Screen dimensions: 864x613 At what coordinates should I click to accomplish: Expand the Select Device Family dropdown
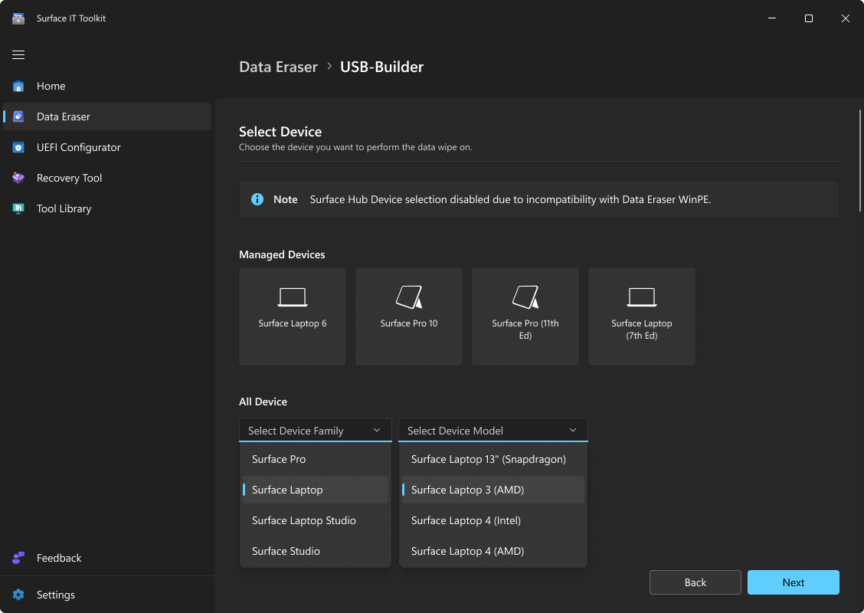point(315,430)
